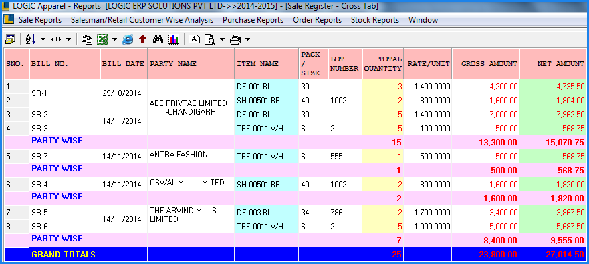The height and width of the screenshot is (264, 589).
Task: Select bill number SR-5 cell
Action: tap(65, 212)
